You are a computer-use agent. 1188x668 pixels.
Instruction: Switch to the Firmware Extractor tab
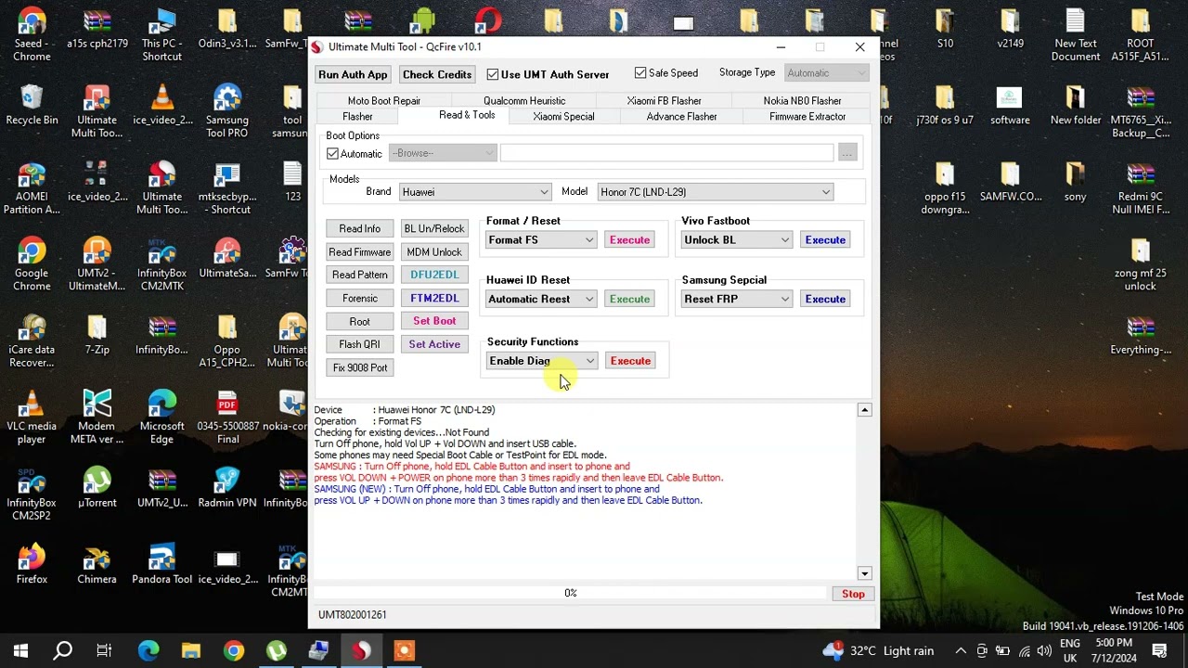coord(807,117)
